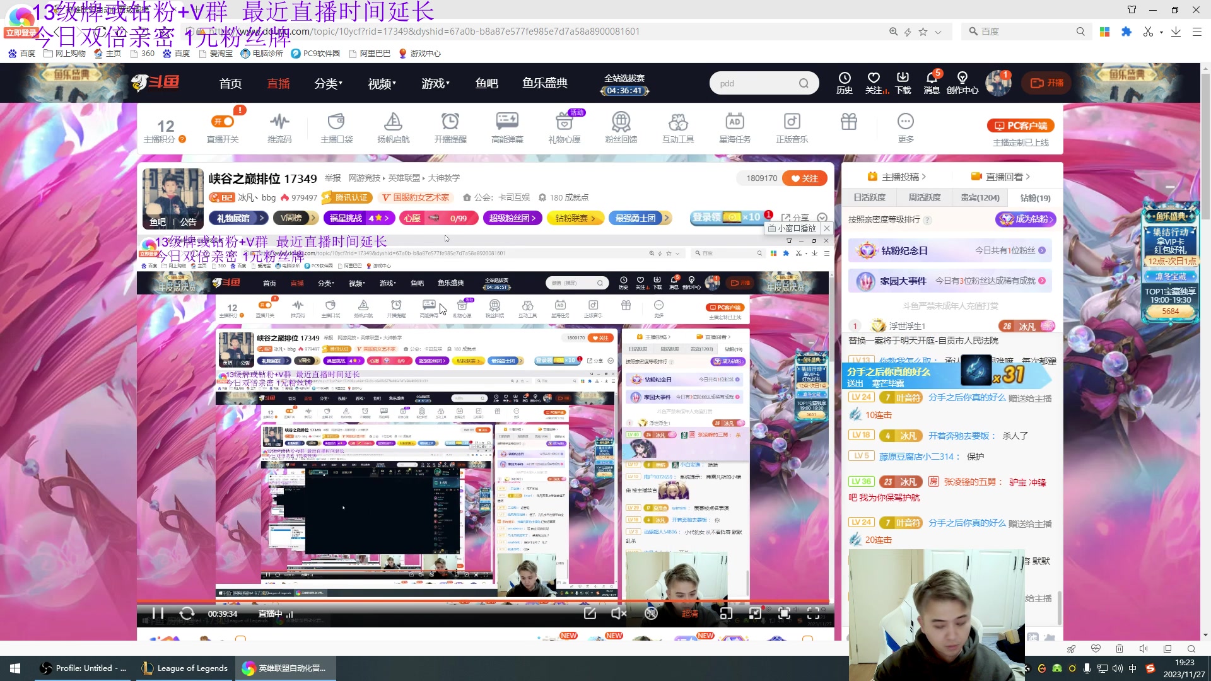The width and height of the screenshot is (1211, 681).
Task: Expand the 分类 category dropdown
Action: 328,83
